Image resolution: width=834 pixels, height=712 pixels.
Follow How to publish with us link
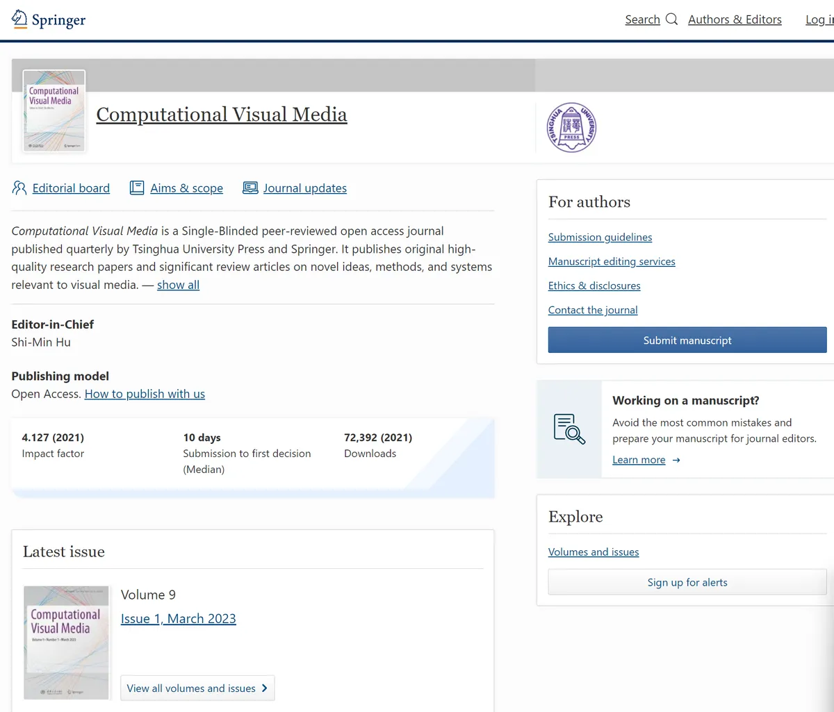(x=145, y=394)
